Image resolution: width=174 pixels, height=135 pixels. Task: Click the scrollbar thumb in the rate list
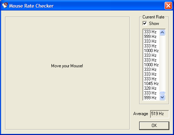[162, 93]
